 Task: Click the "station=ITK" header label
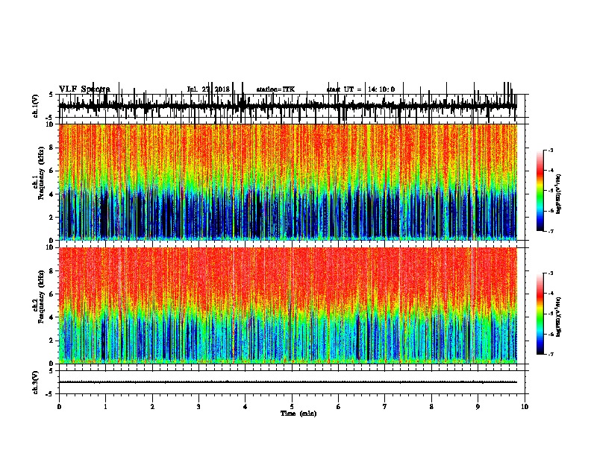click(275, 89)
